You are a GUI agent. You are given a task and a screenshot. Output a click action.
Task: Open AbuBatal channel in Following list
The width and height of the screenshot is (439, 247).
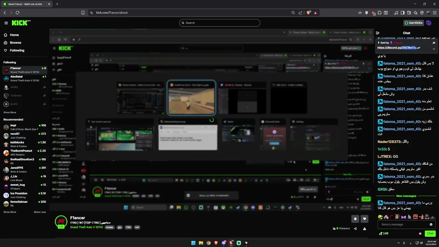pyautogui.click(x=25, y=79)
